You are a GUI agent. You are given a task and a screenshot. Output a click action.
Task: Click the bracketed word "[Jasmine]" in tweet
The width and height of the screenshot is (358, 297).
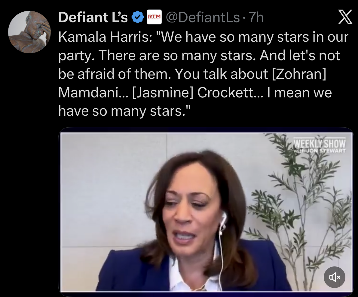coord(163,93)
